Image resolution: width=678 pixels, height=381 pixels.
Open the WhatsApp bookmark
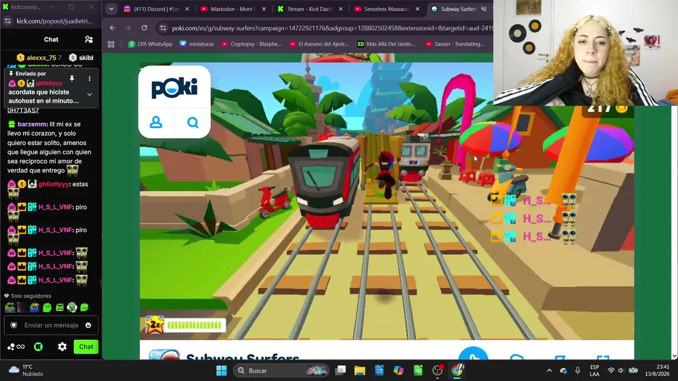pos(150,44)
